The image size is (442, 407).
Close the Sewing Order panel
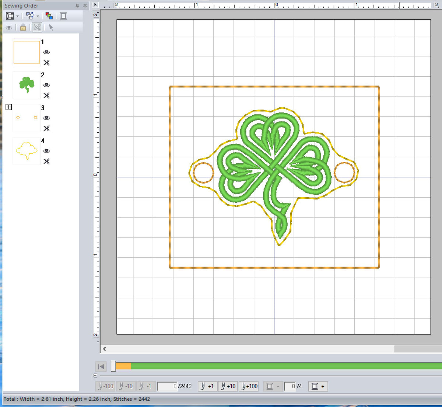[x=85, y=6]
